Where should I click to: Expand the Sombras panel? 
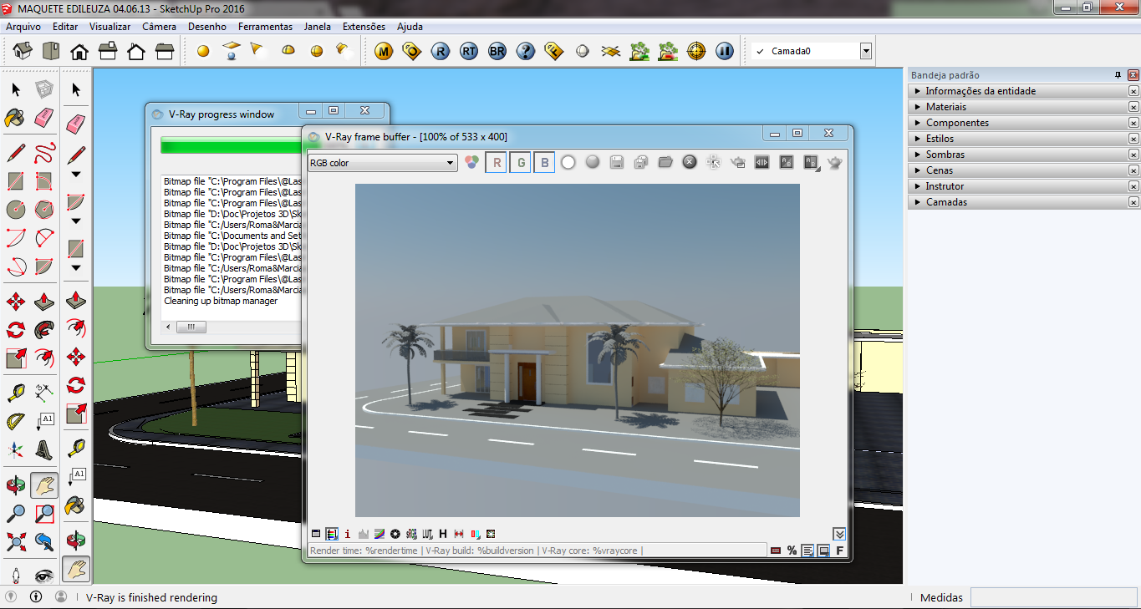945,155
